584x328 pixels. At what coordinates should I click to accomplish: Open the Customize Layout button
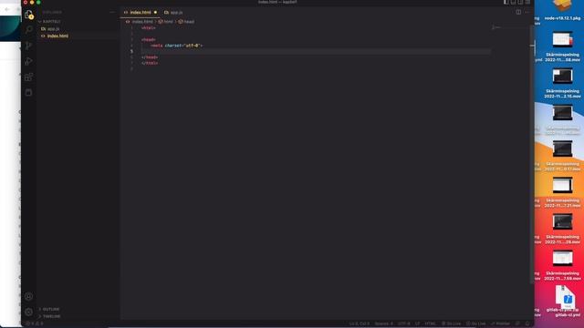[527, 2]
